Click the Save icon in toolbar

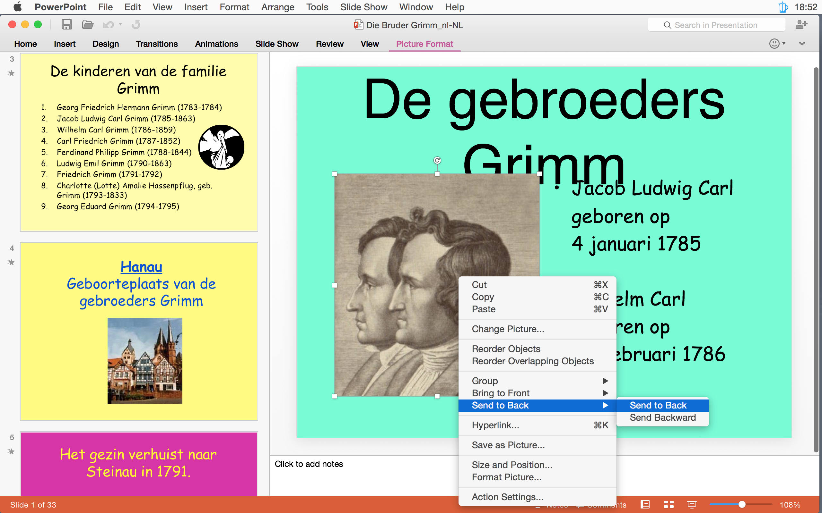point(66,25)
